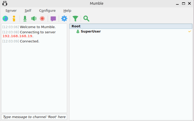Close the Mumble window
This screenshot has height=121, width=194.
(x=189, y=4)
